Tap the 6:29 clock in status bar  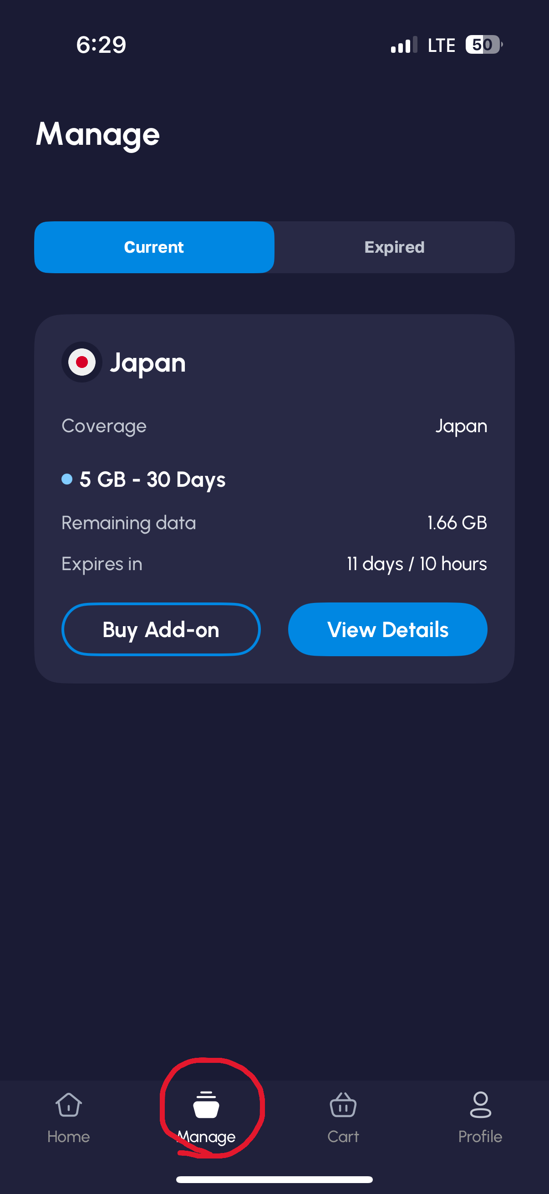coord(101,45)
